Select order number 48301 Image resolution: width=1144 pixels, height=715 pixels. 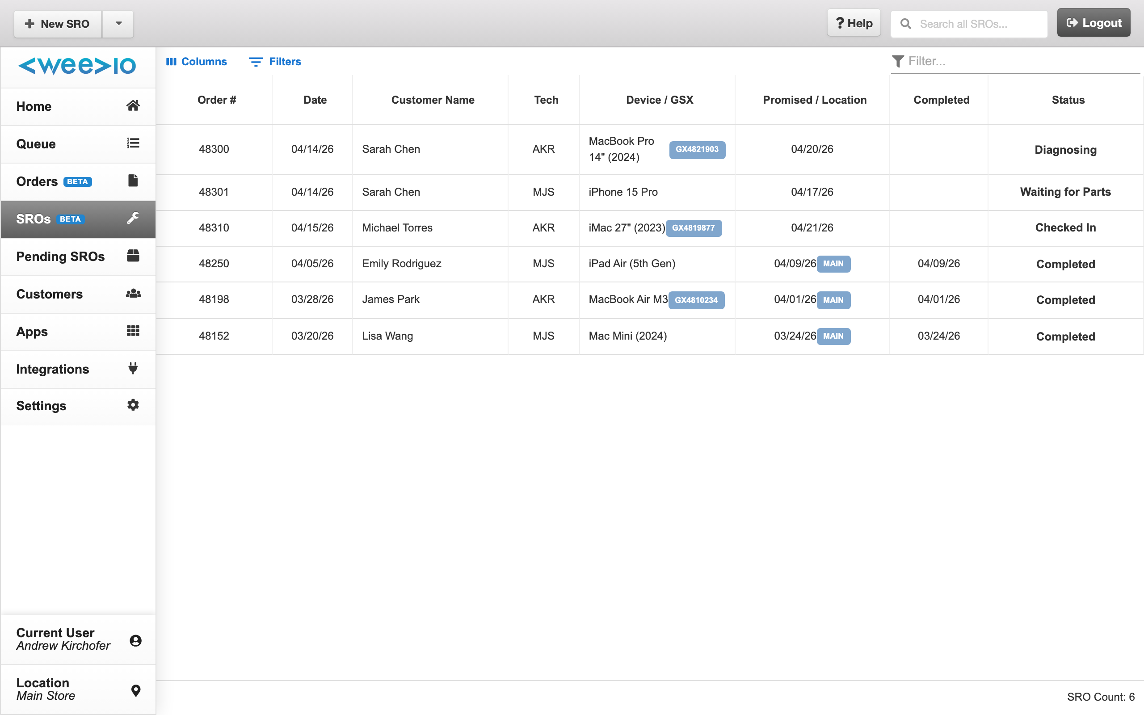214,192
